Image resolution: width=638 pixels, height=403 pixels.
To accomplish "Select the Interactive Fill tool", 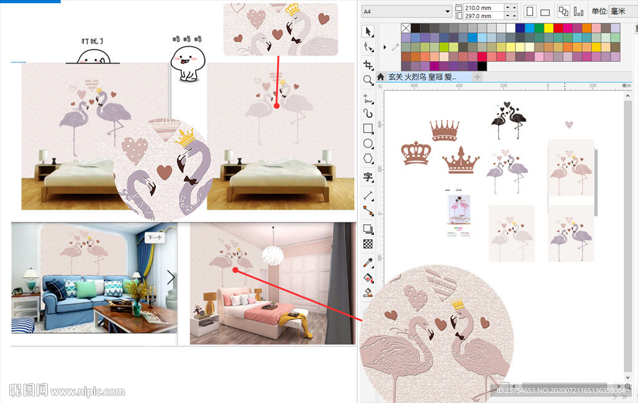I will (368, 278).
